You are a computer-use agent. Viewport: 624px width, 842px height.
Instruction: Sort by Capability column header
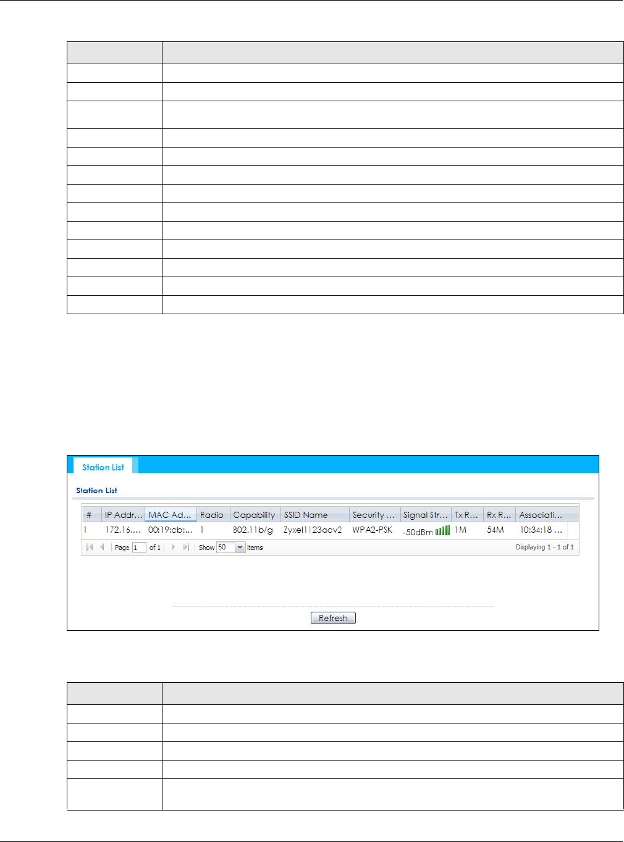point(254,515)
